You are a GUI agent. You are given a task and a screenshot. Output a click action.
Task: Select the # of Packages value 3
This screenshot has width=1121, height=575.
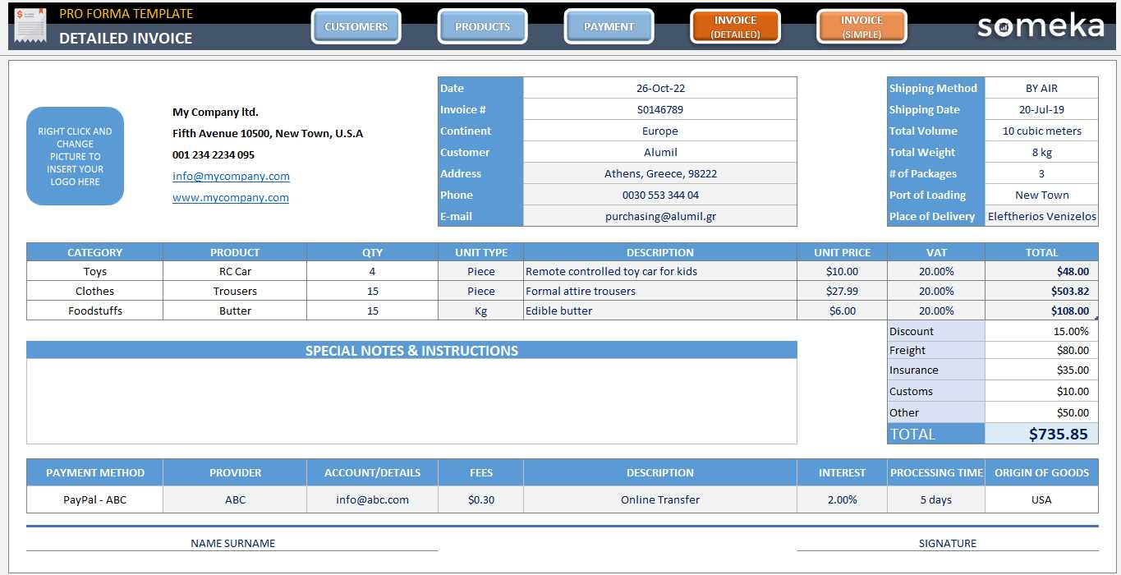1041,173
